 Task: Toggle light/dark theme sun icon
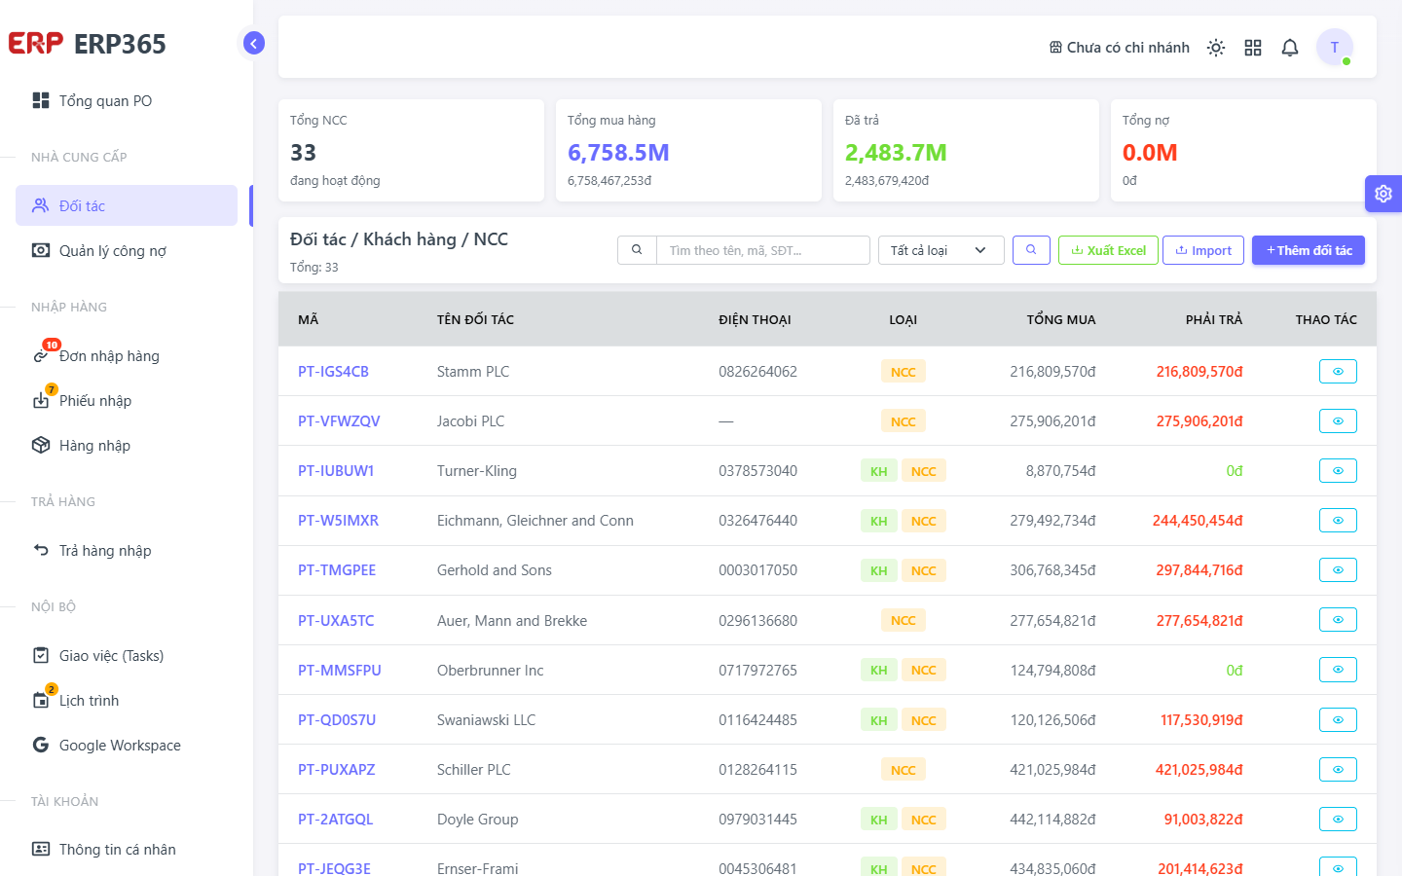click(1216, 48)
